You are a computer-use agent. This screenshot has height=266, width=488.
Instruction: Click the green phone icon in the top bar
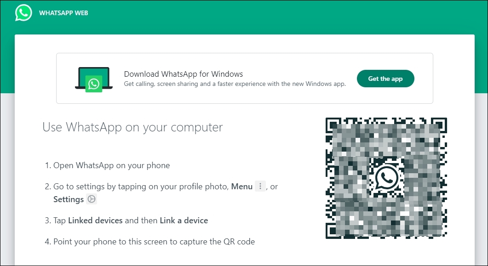coord(23,12)
